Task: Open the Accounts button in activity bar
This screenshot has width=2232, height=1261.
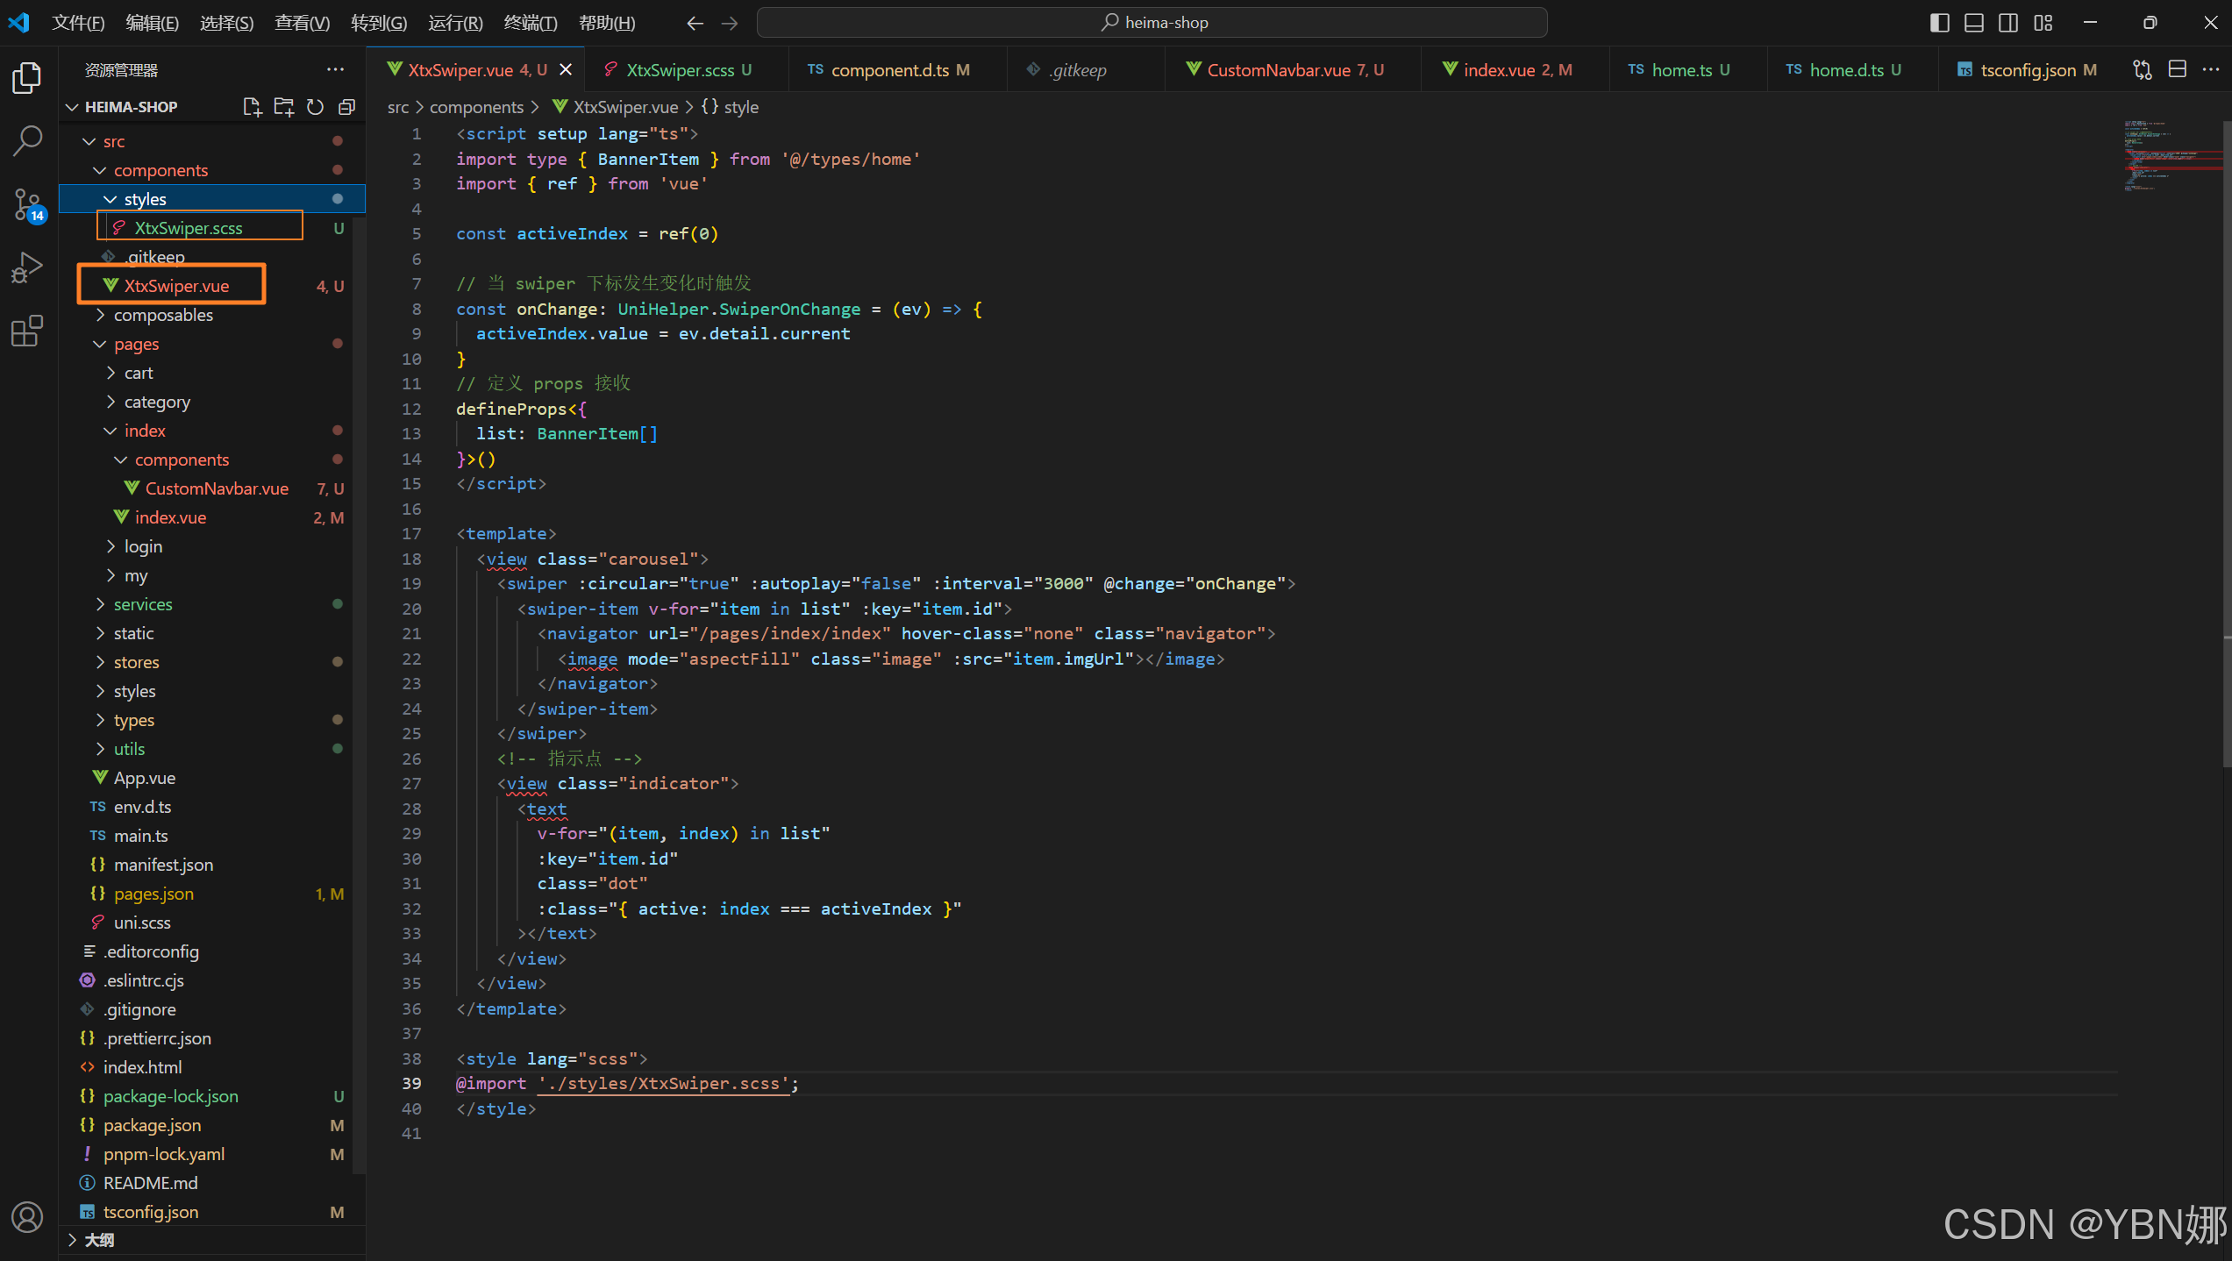Action: click(x=27, y=1217)
